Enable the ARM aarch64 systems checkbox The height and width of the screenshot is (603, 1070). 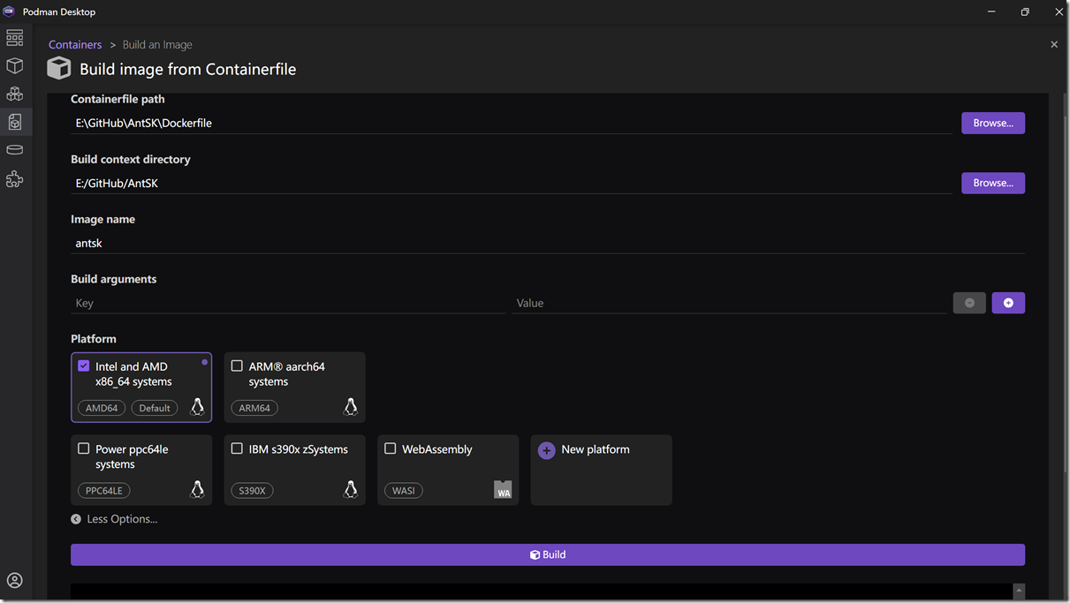click(237, 366)
